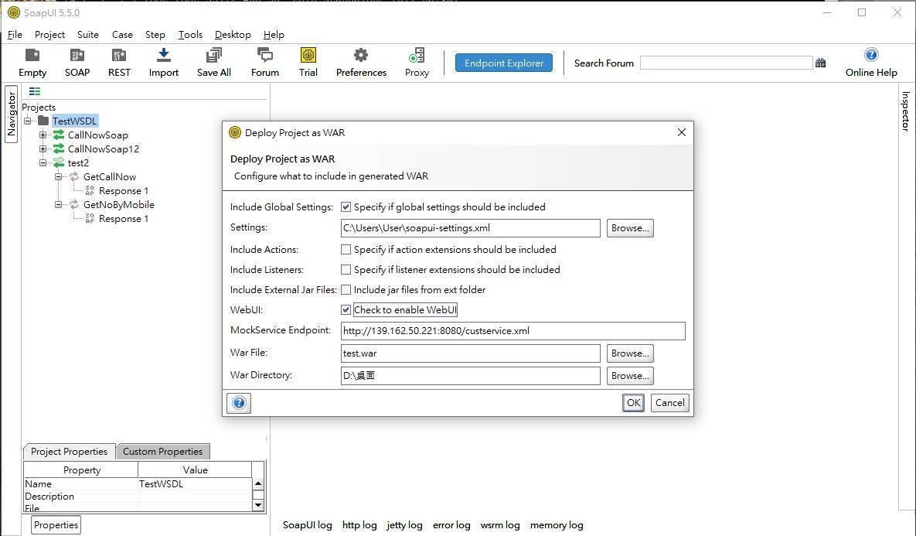Open the jetty log tab
Screen dimensions: 916x536
tap(404, 525)
